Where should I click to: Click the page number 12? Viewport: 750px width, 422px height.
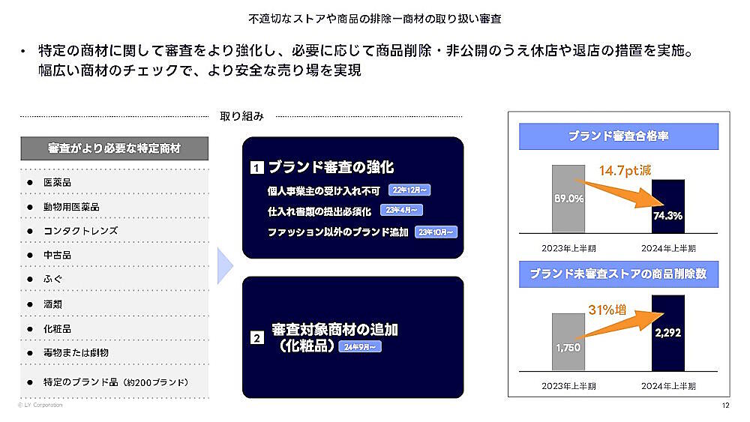(725, 406)
